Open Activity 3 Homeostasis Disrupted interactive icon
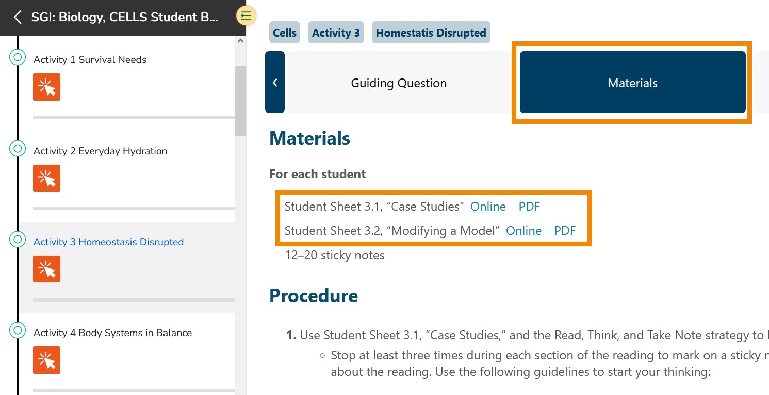769x395 pixels. [x=46, y=269]
